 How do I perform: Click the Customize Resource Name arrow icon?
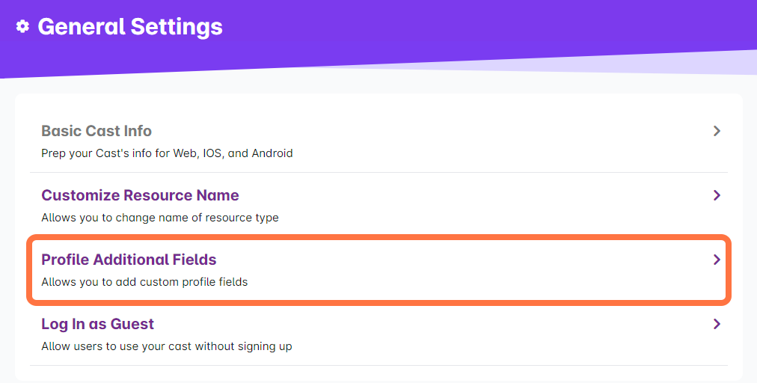coord(717,195)
